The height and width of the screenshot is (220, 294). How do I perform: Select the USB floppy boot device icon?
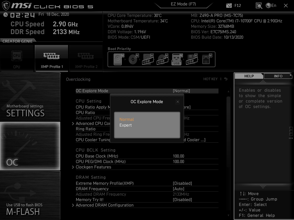coord(192,59)
